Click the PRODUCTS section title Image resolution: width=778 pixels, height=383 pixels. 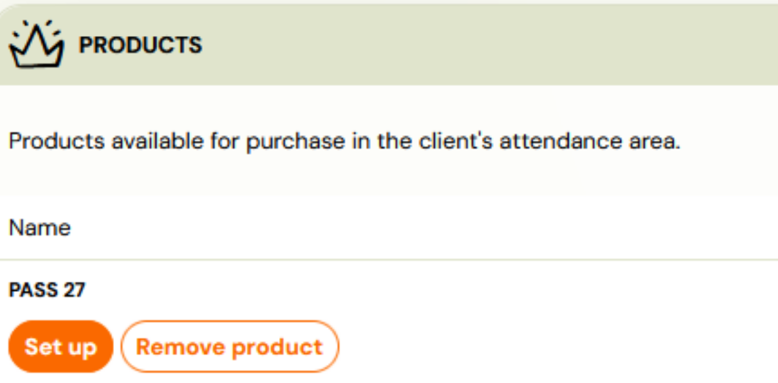140,46
